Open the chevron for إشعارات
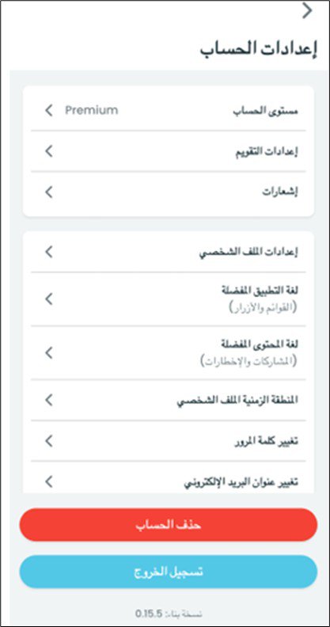Screen dimensions: 330x627 (49, 192)
